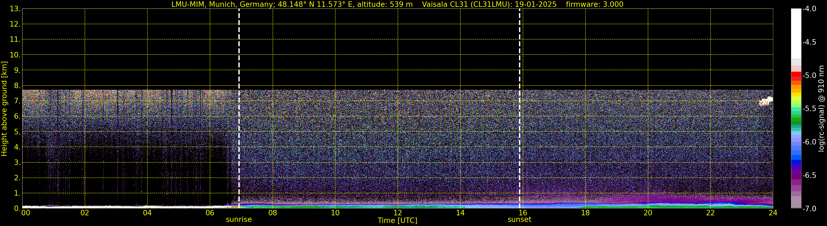Select the 'sunrise' label below the axis
827x226 pixels.
pyautogui.click(x=239, y=220)
